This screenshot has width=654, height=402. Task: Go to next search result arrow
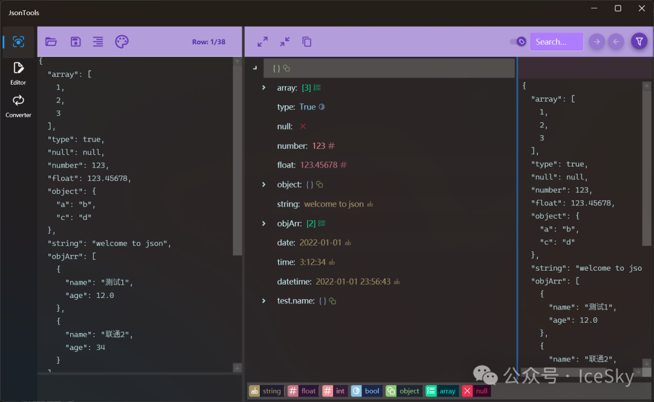(596, 42)
